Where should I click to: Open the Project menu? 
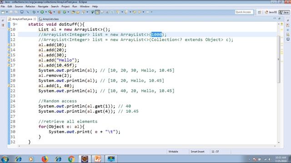click(x=65, y=6)
